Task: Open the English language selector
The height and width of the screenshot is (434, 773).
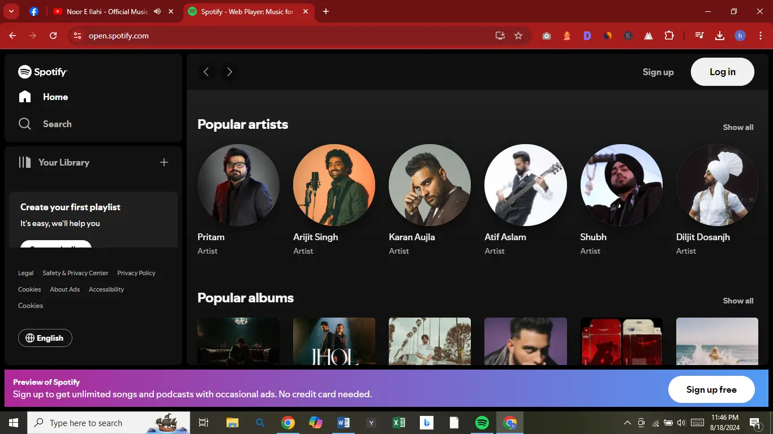Action: click(x=45, y=338)
